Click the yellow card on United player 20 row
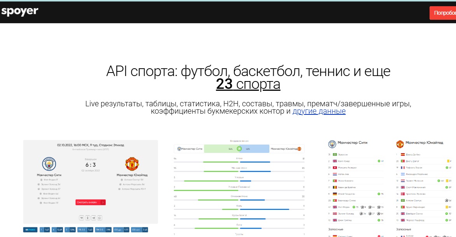The height and width of the screenshot is (237, 456). tap(448, 161)
